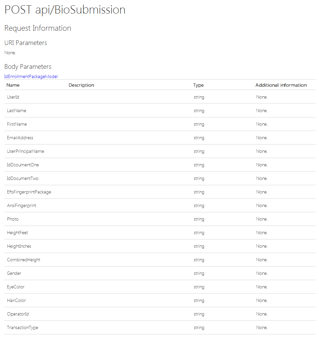Click the CombinedHeight parameter name

point(24,260)
